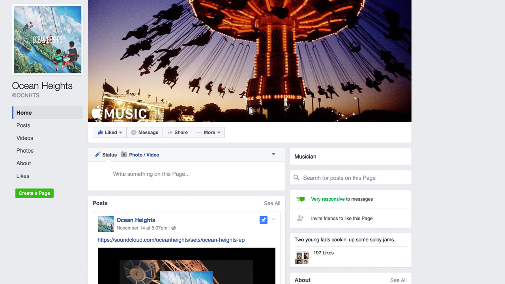Image resolution: width=505 pixels, height=284 pixels.
Task: Open the post options chevron
Action: click(273, 219)
